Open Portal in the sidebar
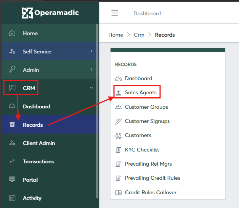The height and width of the screenshot is (208, 239). tap(50, 179)
